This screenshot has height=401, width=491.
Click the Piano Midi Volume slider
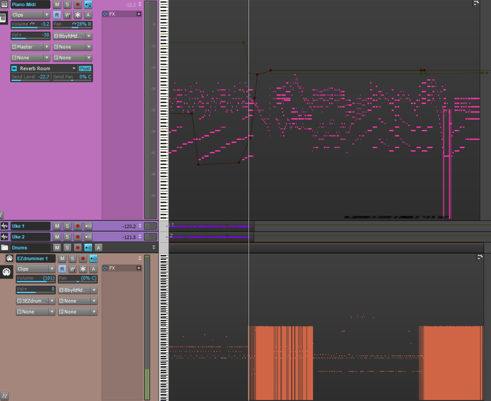30,24
